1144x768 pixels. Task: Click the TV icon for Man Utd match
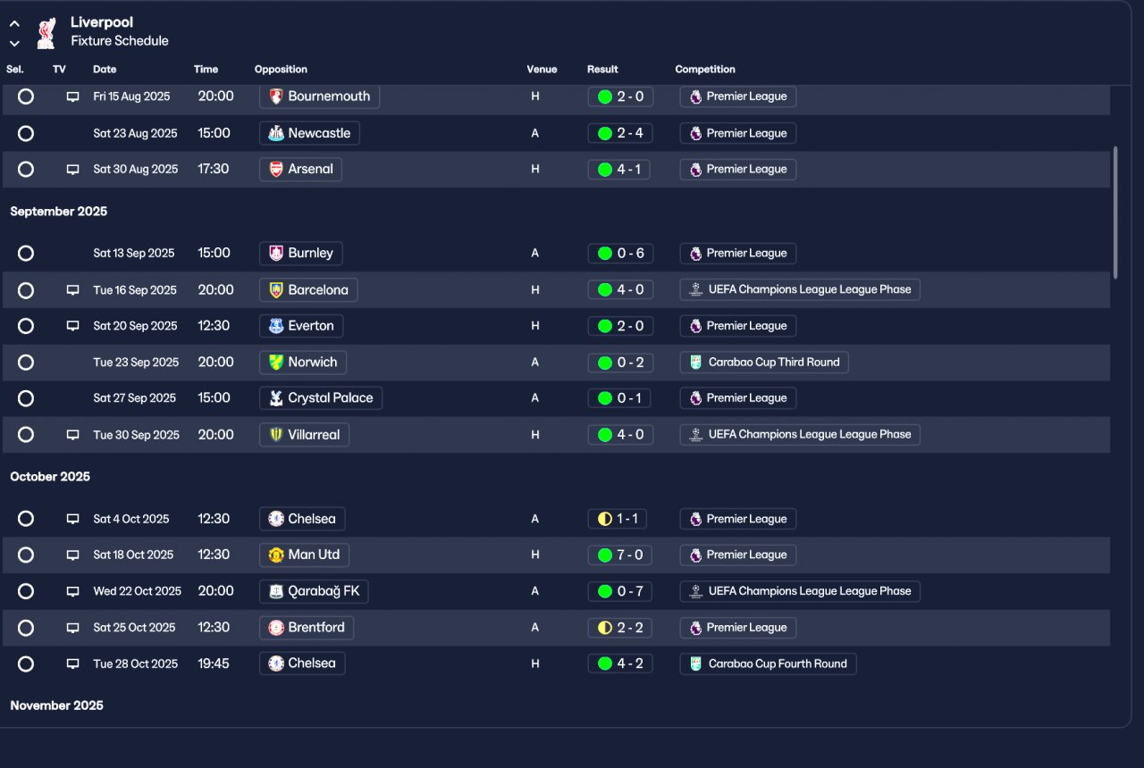[x=73, y=555]
